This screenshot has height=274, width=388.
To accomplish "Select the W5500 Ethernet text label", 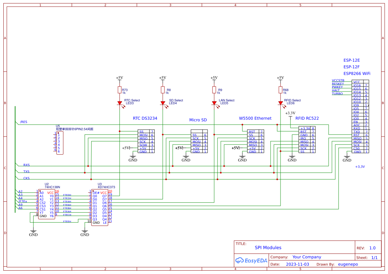I will [x=255, y=118].
